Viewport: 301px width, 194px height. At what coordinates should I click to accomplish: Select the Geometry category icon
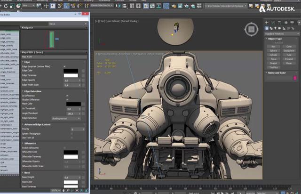pyautogui.click(x=267, y=28)
